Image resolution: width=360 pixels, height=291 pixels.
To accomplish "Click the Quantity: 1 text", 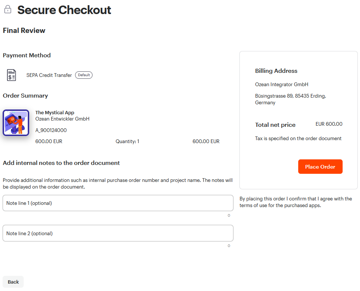I will [x=127, y=141].
